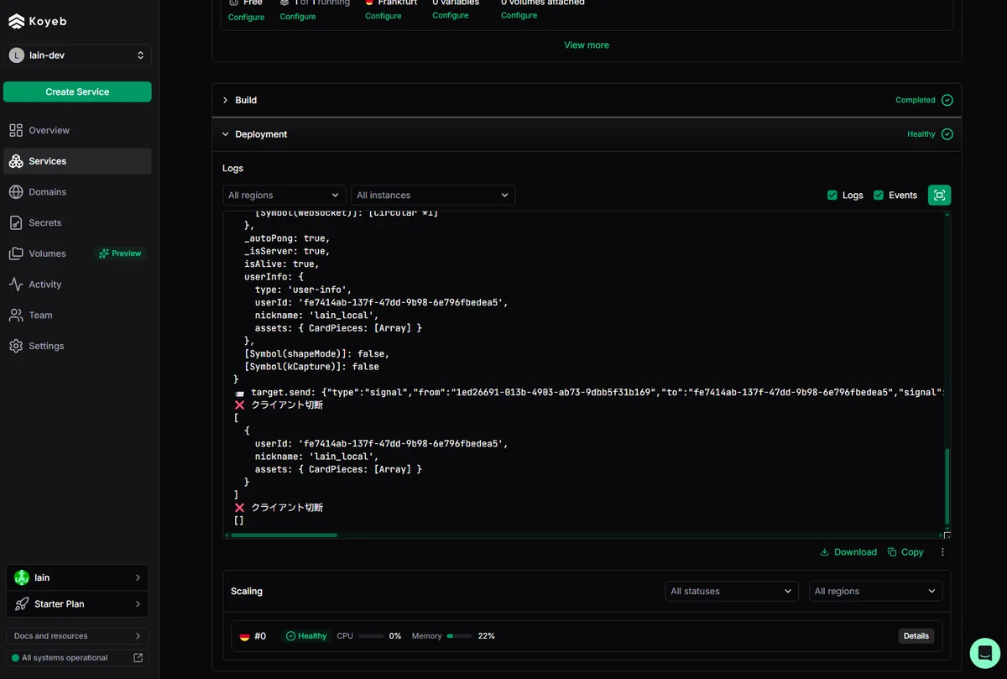Click the Starter Plan rocket icon
Image resolution: width=1007 pixels, height=679 pixels.
tap(22, 604)
